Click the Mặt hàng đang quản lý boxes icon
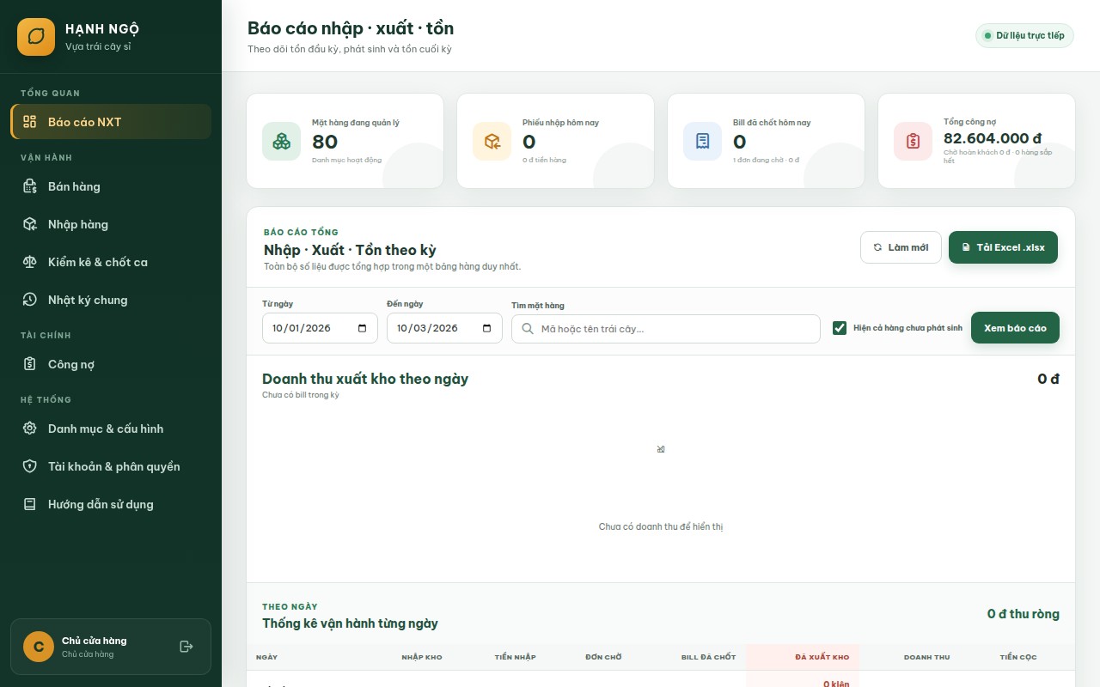 pyautogui.click(x=281, y=141)
